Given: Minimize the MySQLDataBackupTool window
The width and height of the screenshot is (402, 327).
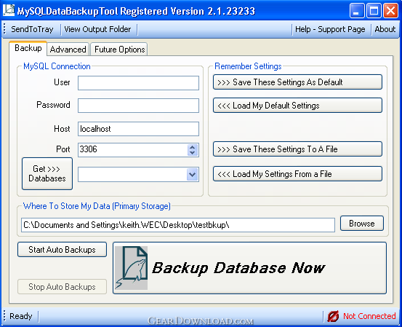Looking at the screenshot, I should point(357,11).
